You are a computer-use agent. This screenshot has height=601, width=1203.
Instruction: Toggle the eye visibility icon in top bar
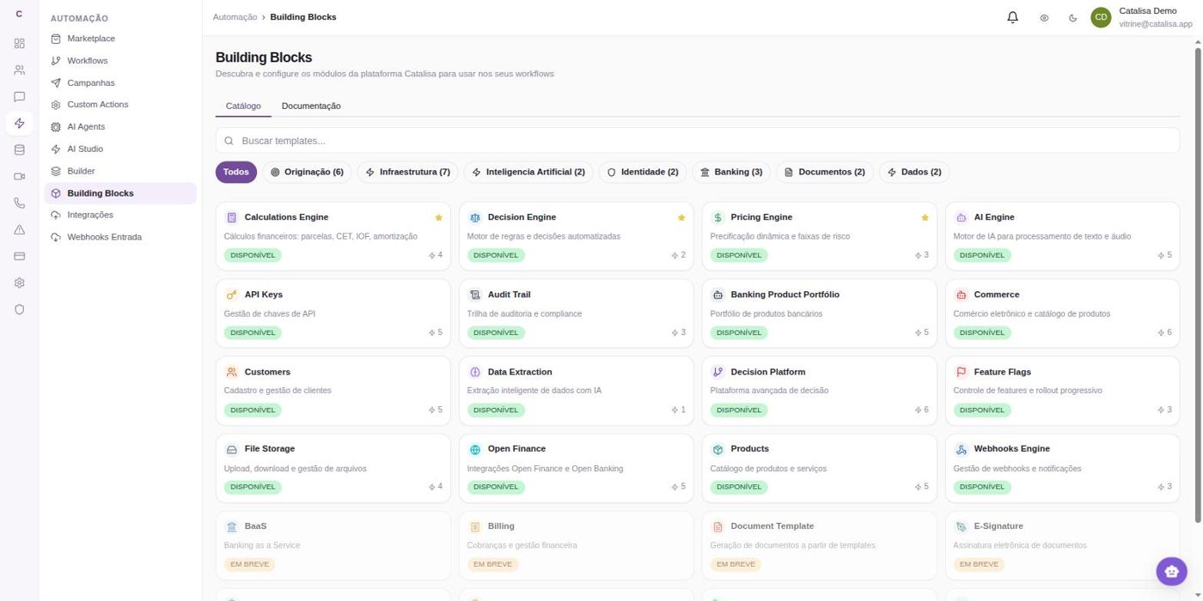(1044, 17)
